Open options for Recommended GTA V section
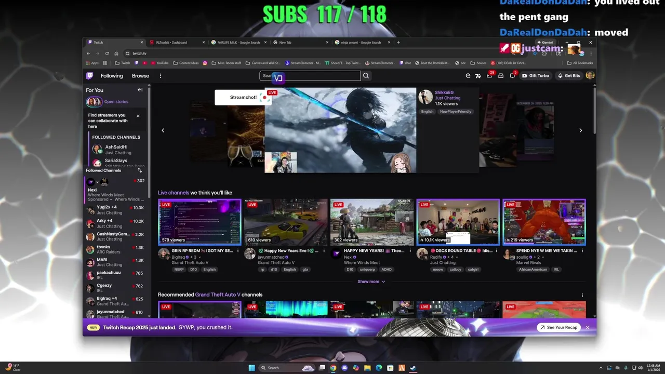665x374 pixels. (x=582, y=295)
